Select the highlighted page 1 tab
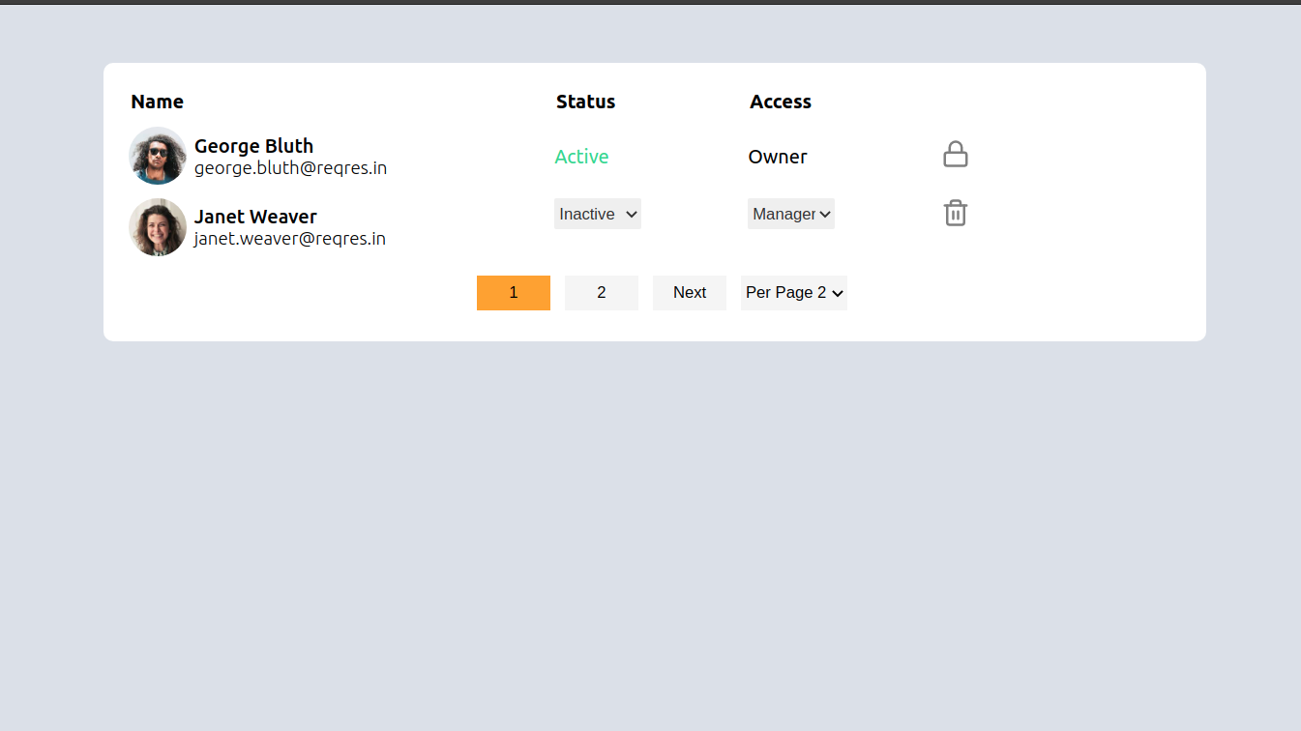 [514, 292]
